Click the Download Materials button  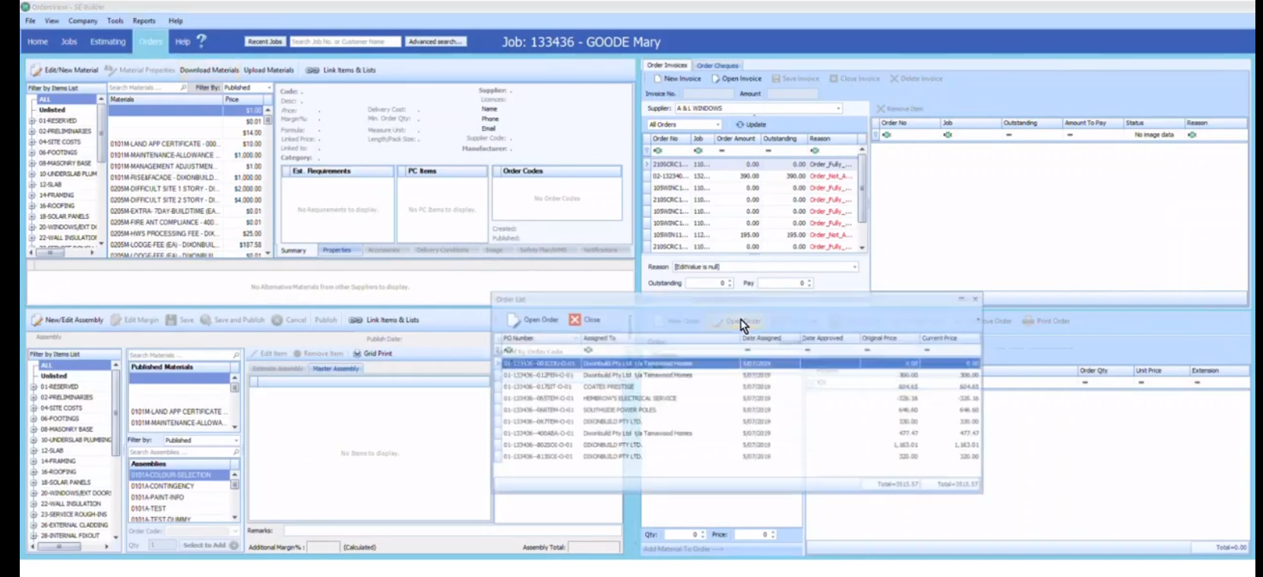click(209, 70)
